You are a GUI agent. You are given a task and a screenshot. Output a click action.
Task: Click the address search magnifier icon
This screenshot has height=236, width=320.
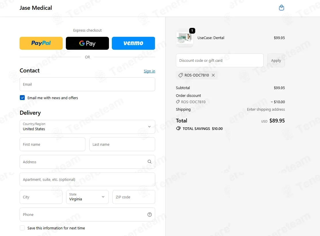point(150,162)
